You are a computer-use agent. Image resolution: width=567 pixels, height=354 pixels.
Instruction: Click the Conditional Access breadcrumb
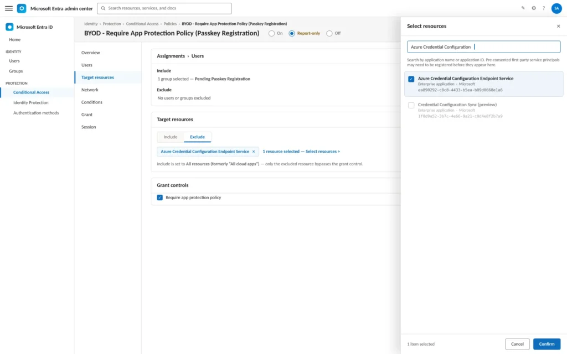142,24
